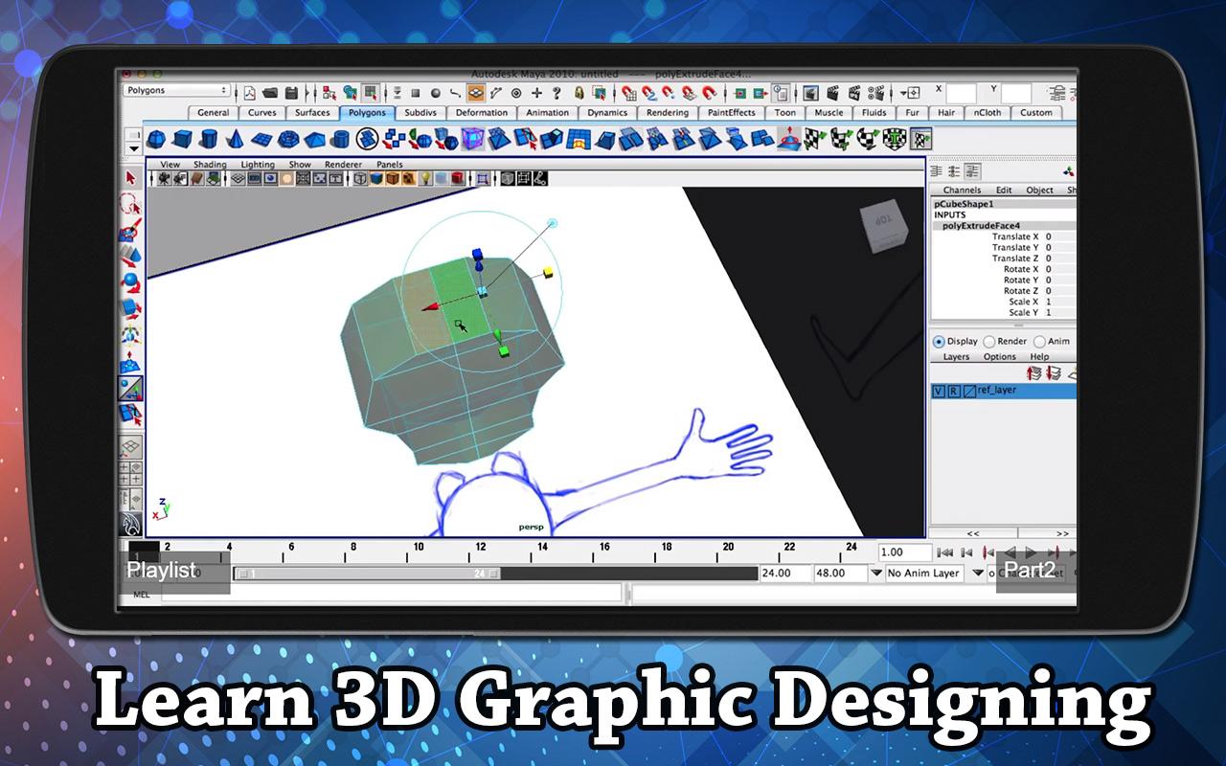
Task: Open the Layers menu in layer editor
Action: (957, 357)
